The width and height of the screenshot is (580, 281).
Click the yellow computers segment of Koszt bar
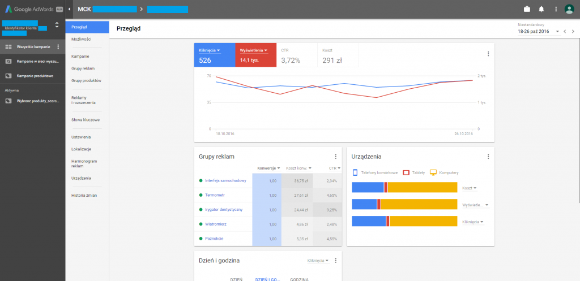423,187
